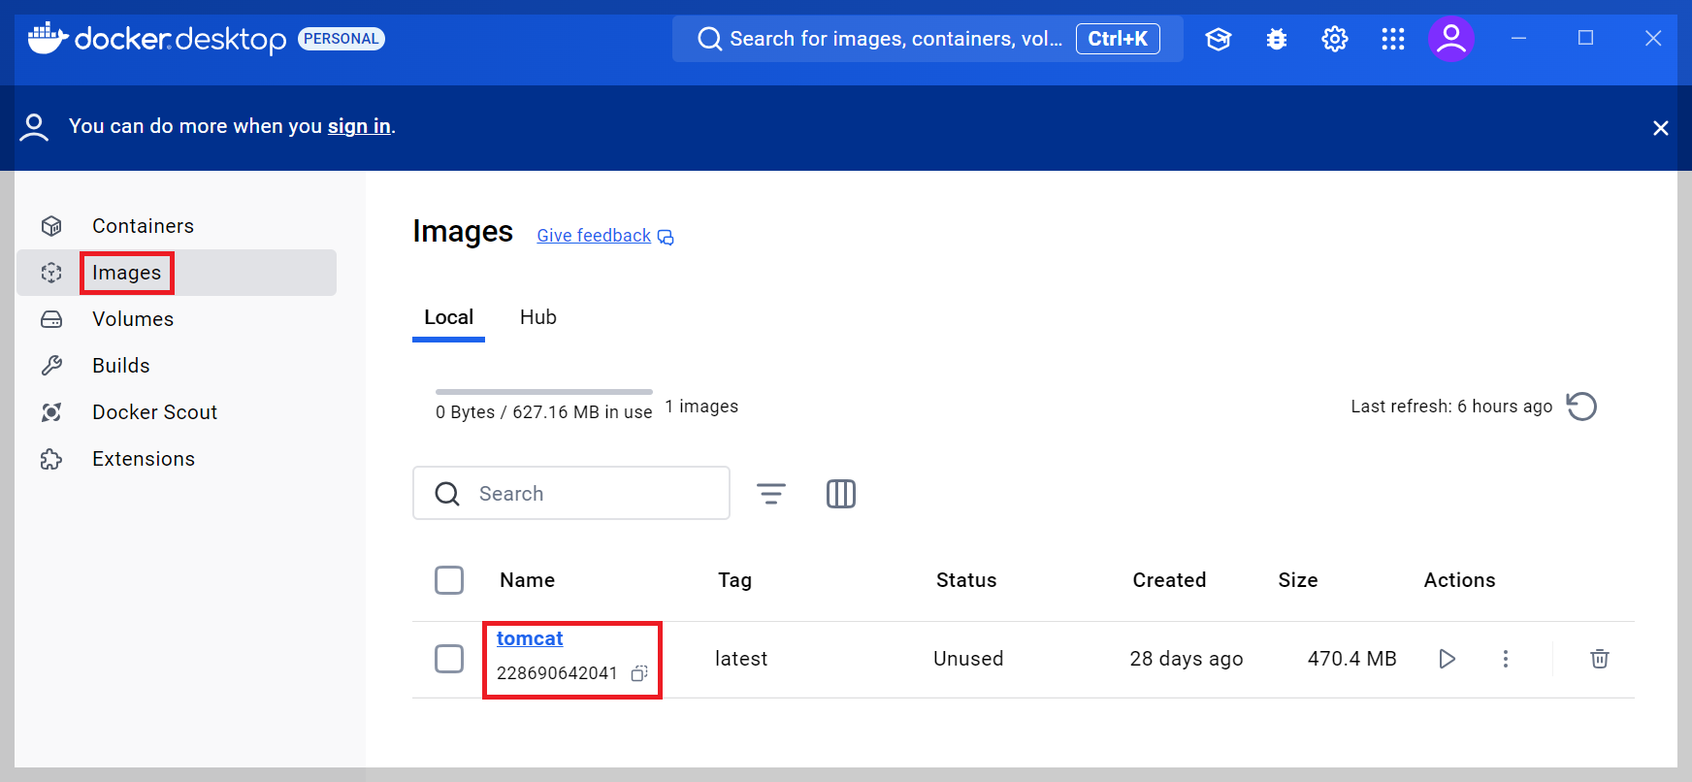Click the Size column header
Screen dimensions: 1692x782
[x=1298, y=580]
